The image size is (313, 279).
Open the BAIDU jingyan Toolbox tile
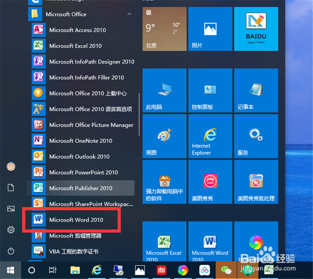pyautogui.click(x=256, y=29)
